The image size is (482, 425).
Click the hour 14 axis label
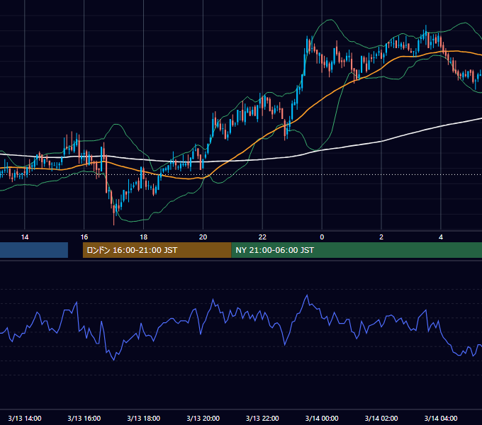point(25,237)
